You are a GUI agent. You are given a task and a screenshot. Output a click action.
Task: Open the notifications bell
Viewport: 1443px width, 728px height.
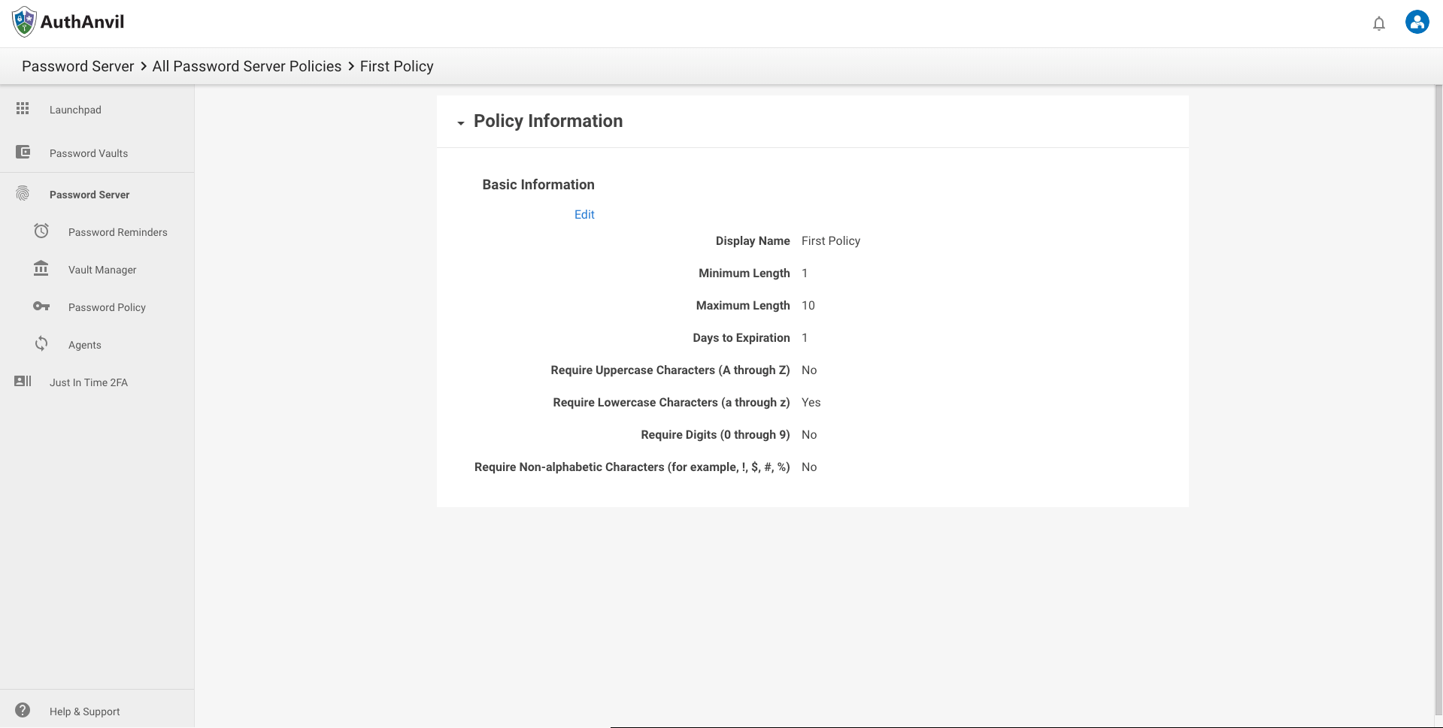coord(1379,23)
